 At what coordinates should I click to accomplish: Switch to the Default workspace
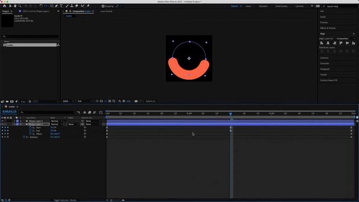(x=234, y=6)
